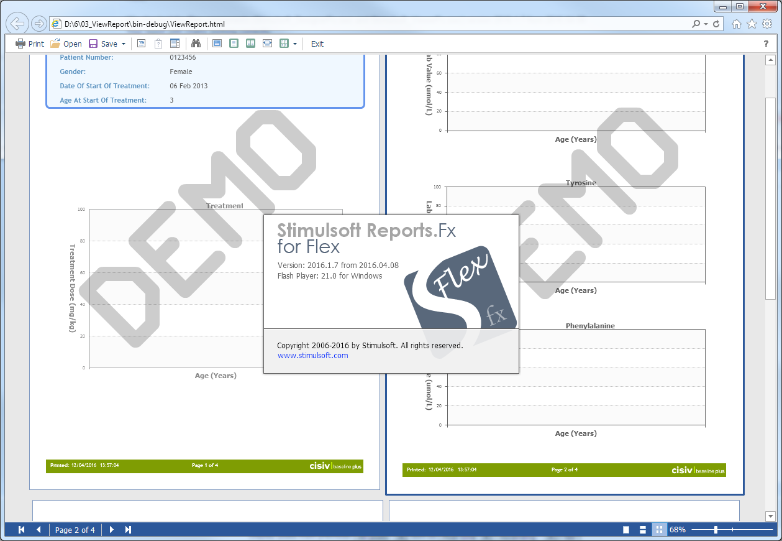The height and width of the screenshot is (541, 782).
Task: Click the Patient Number value 0123456
Action: (183, 57)
